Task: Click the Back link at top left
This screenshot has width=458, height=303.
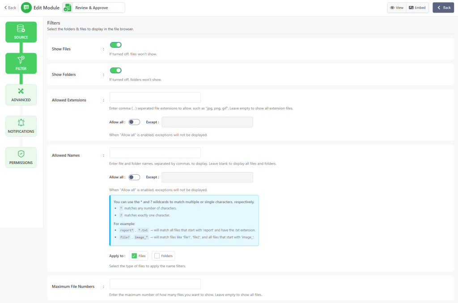Action: point(10,8)
